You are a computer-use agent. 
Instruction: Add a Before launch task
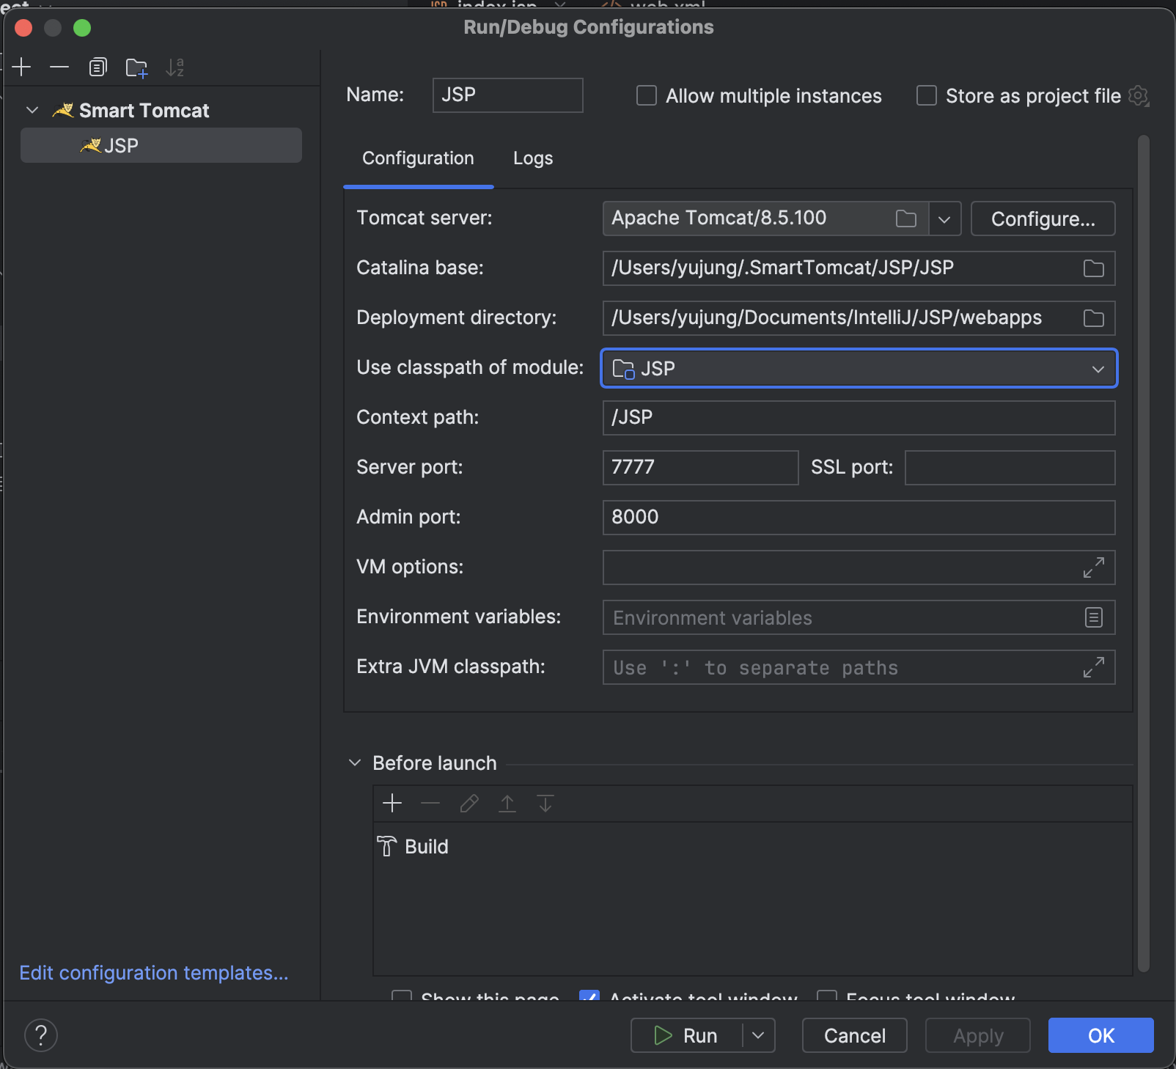tap(392, 804)
